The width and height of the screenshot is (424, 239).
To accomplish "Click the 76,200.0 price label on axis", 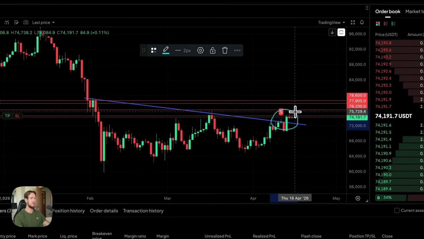I will [x=357, y=106].
